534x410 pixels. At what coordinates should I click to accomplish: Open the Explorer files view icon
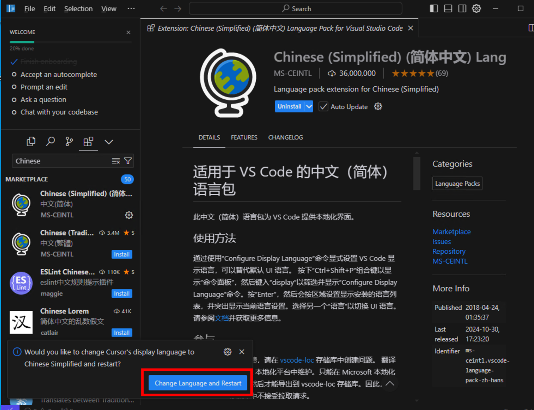[x=31, y=142]
